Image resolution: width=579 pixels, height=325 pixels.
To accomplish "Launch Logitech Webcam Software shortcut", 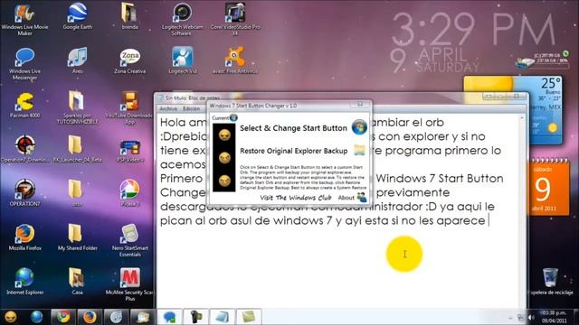I will (x=182, y=20).
